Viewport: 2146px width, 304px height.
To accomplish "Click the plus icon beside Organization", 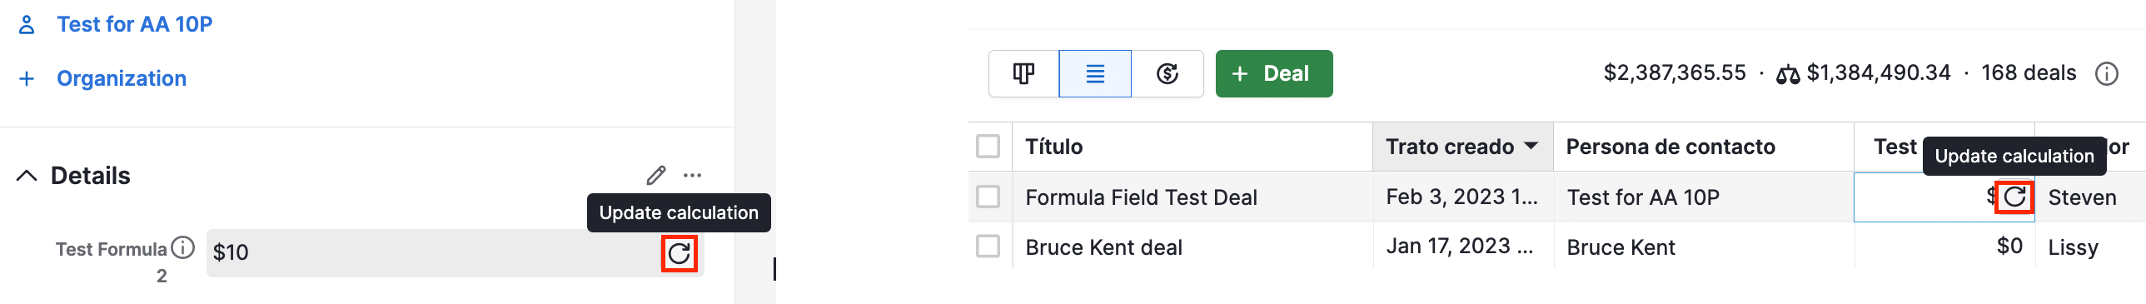I will [x=27, y=78].
